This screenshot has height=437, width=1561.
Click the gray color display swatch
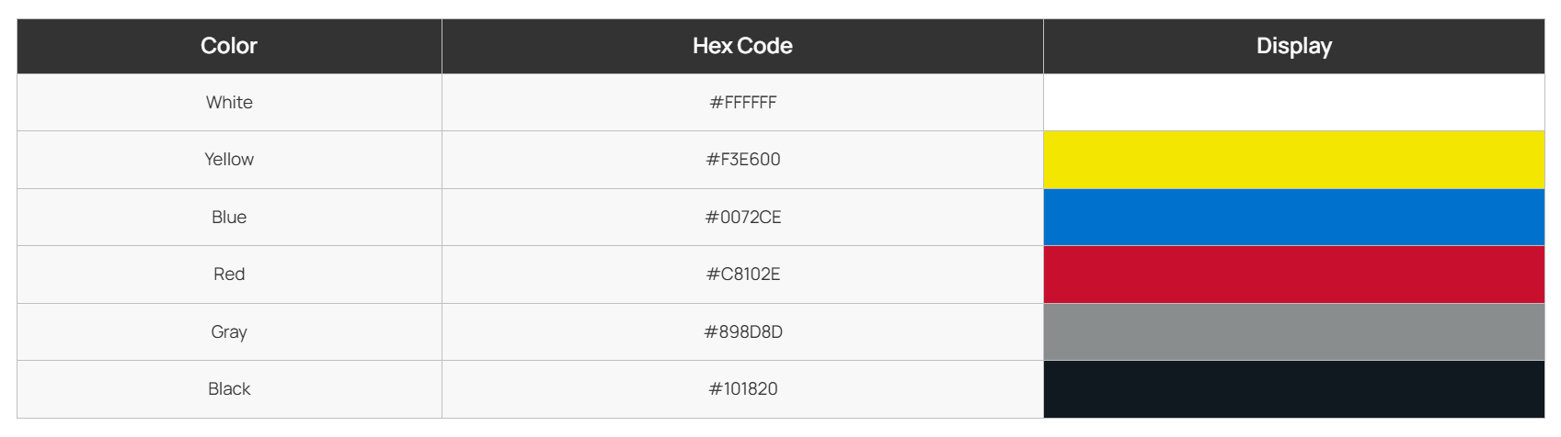pyautogui.click(x=1293, y=332)
